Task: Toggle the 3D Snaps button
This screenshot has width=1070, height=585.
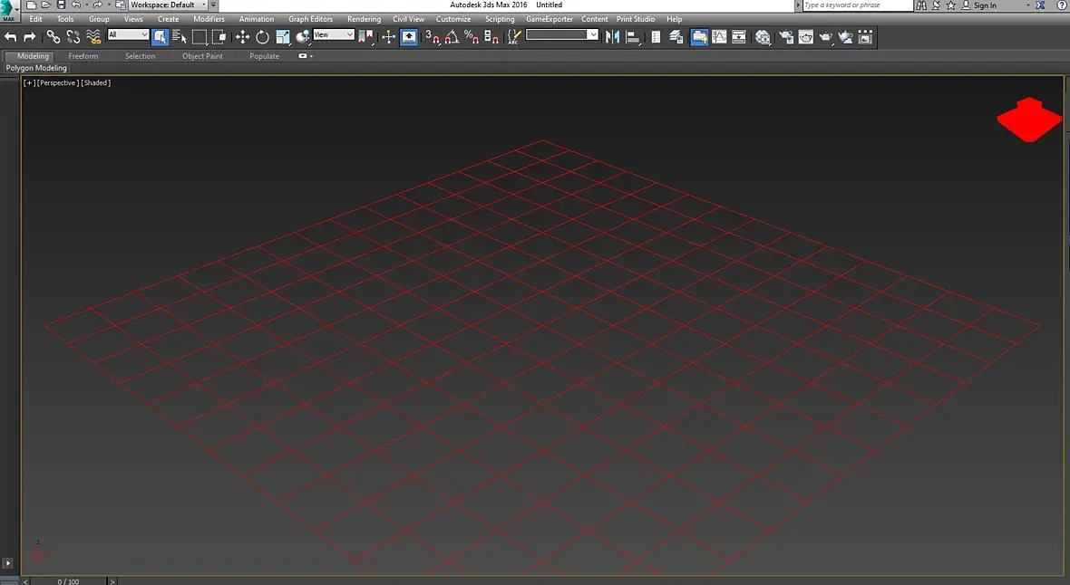Action: pyautogui.click(x=433, y=37)
